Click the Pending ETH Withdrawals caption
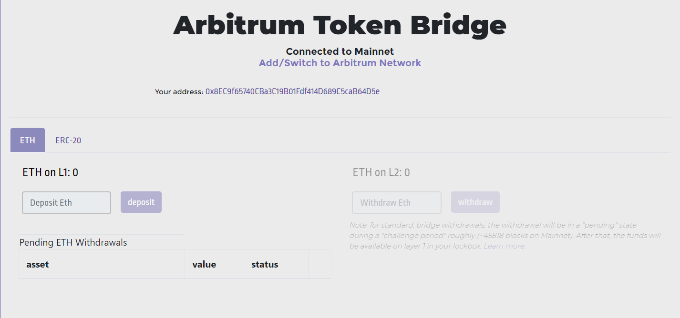The image size is (680, 318). coord(73,242)
